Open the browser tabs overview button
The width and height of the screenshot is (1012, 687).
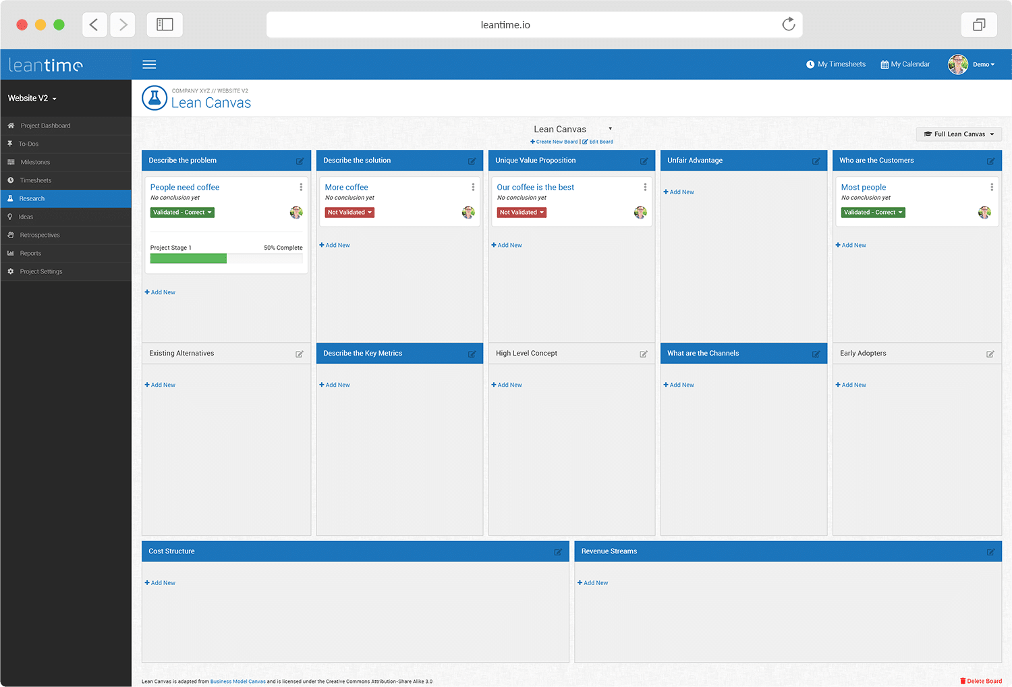pos(979,25)
